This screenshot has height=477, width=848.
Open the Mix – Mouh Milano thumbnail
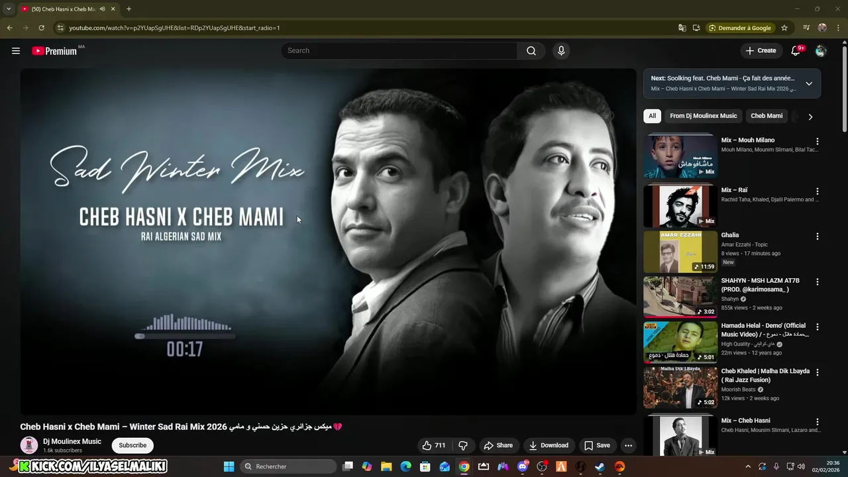point(680,156)
